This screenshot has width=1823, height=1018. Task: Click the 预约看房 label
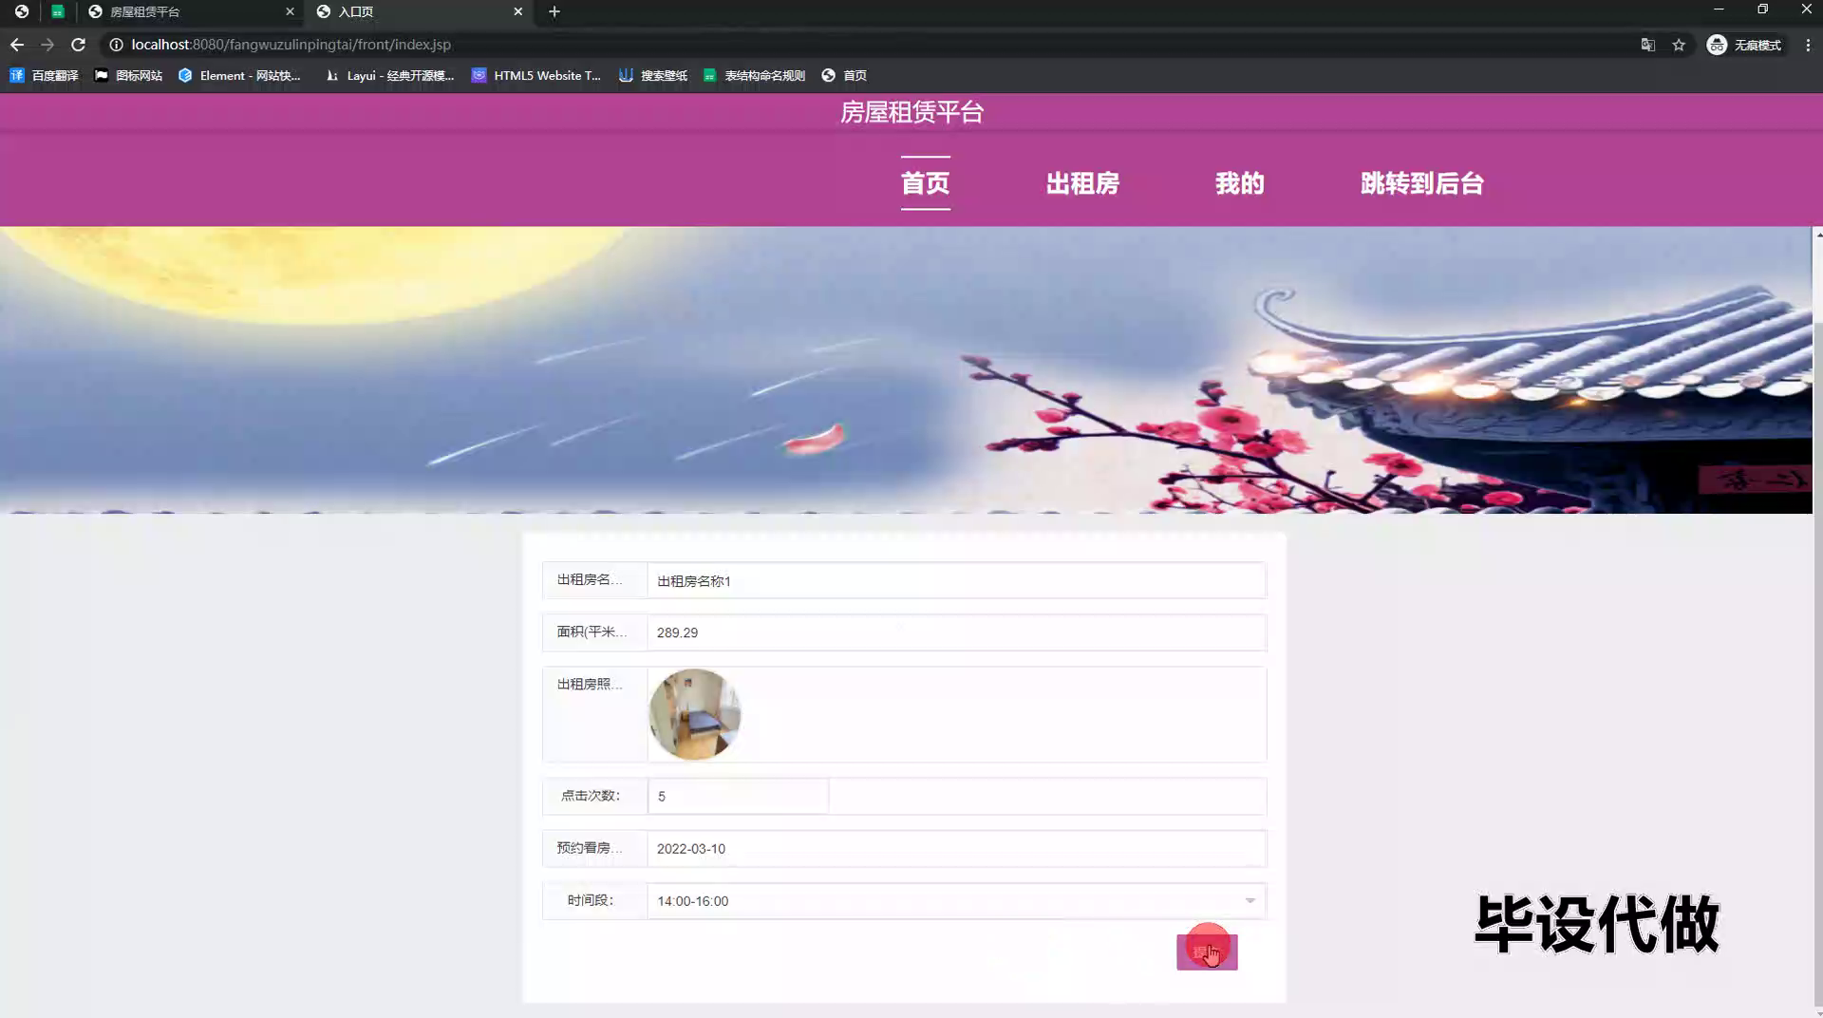click(x=590, y=848)
